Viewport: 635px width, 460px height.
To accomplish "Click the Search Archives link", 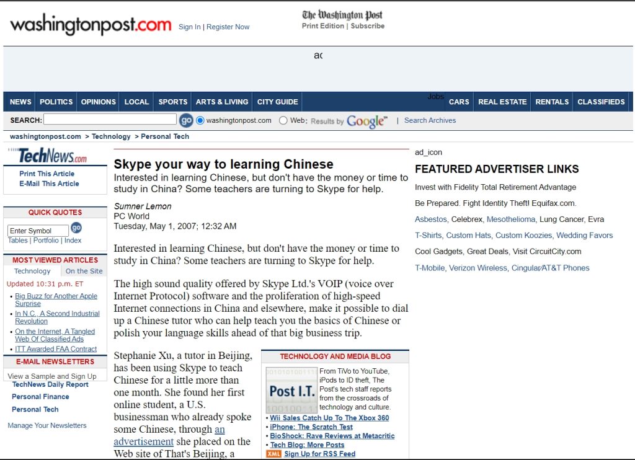I will pos(430,120).
